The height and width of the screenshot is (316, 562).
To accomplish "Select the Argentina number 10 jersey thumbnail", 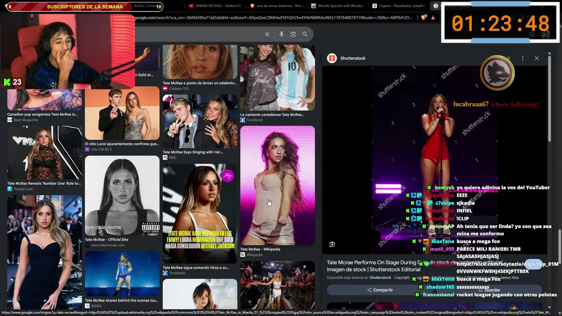I will pos(277,77).
